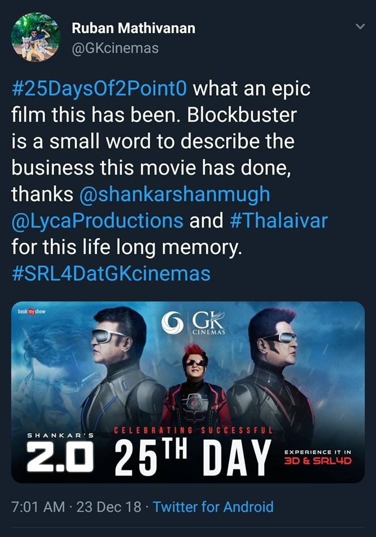Expand the tweet options chevron
The image size is (376, 537).
point(360,26)
